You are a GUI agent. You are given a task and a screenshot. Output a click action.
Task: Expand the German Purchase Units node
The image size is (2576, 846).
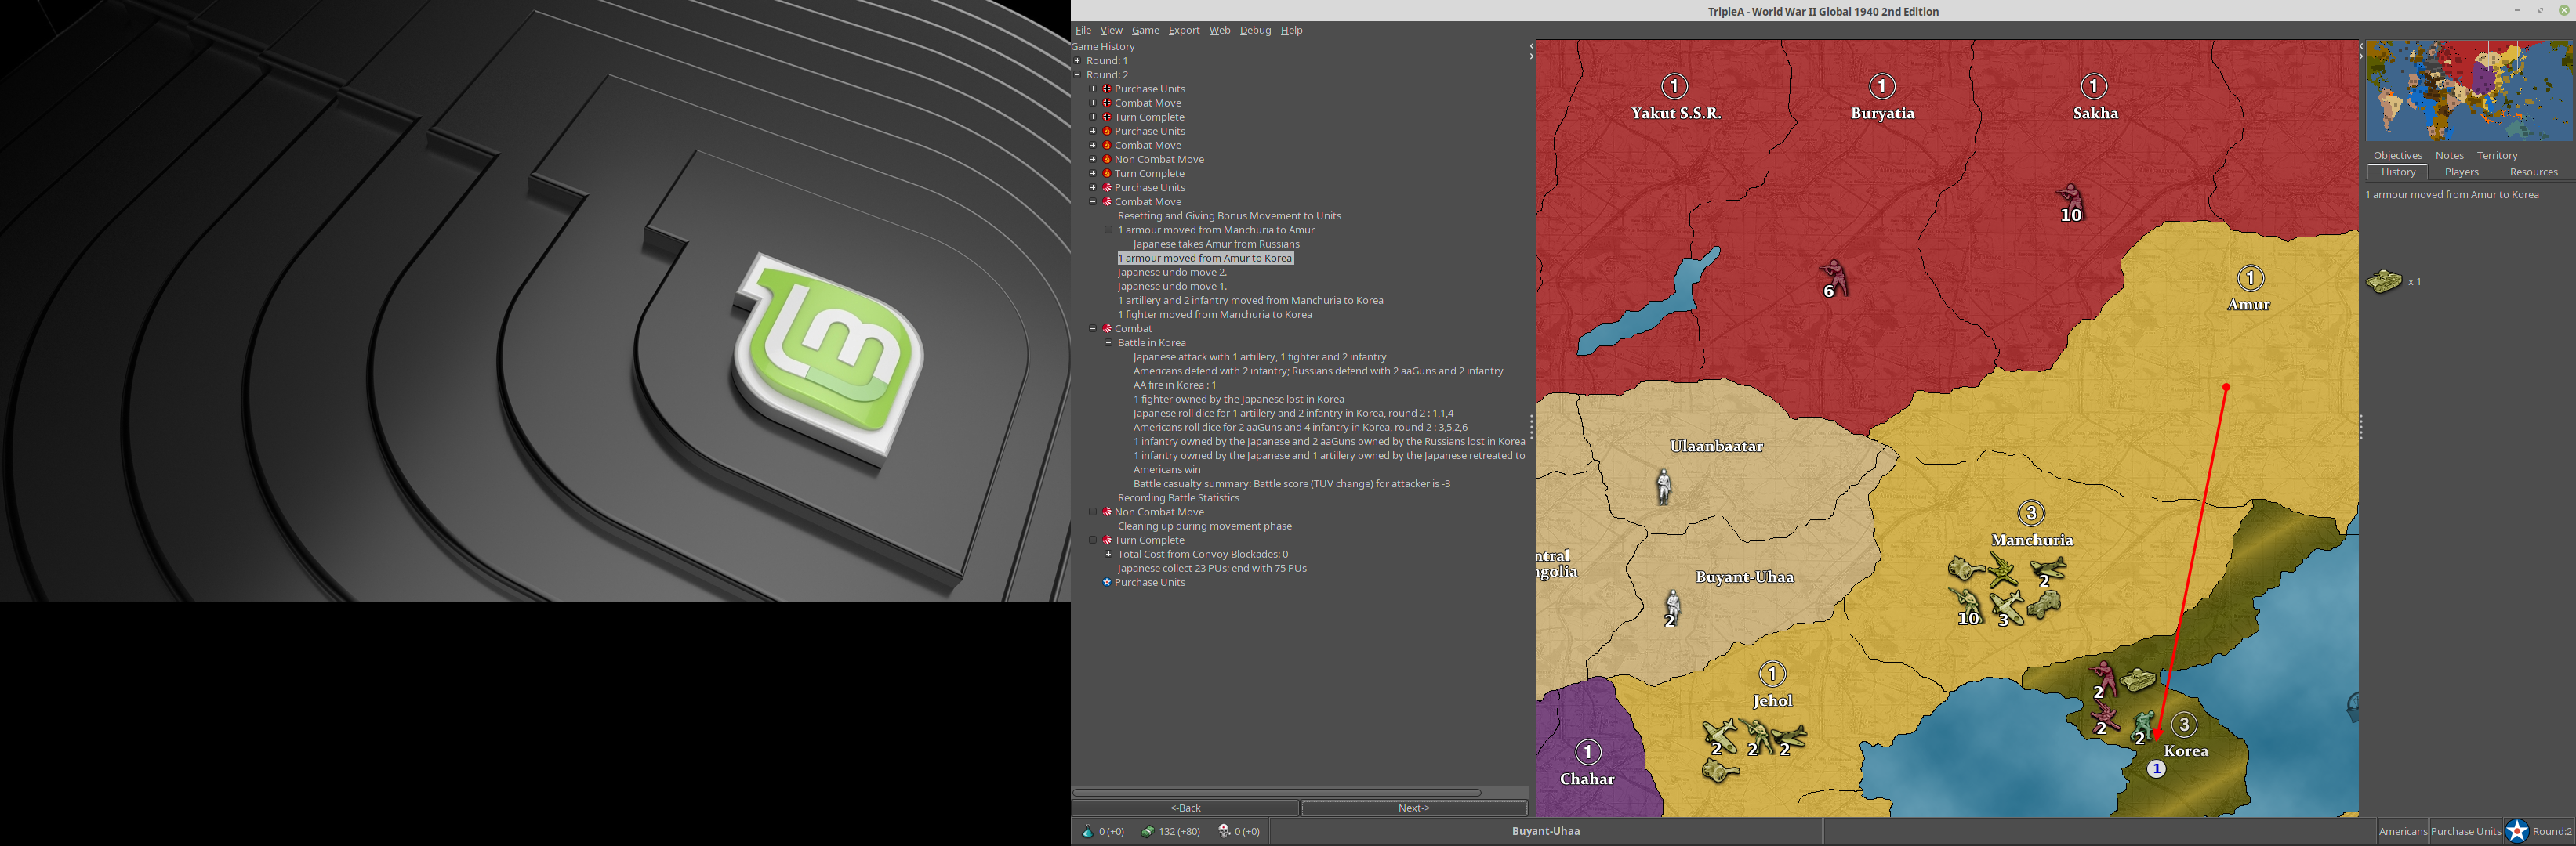pyautogui.click(x=1093, y=89)
